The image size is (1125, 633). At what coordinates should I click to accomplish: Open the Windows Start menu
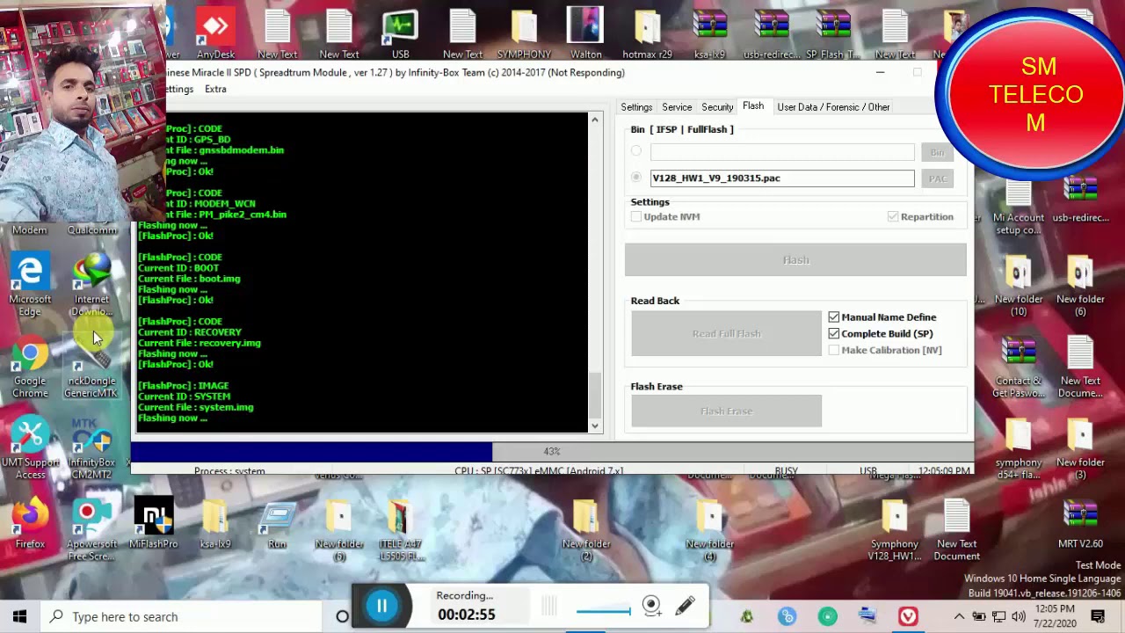pos(19,616)
